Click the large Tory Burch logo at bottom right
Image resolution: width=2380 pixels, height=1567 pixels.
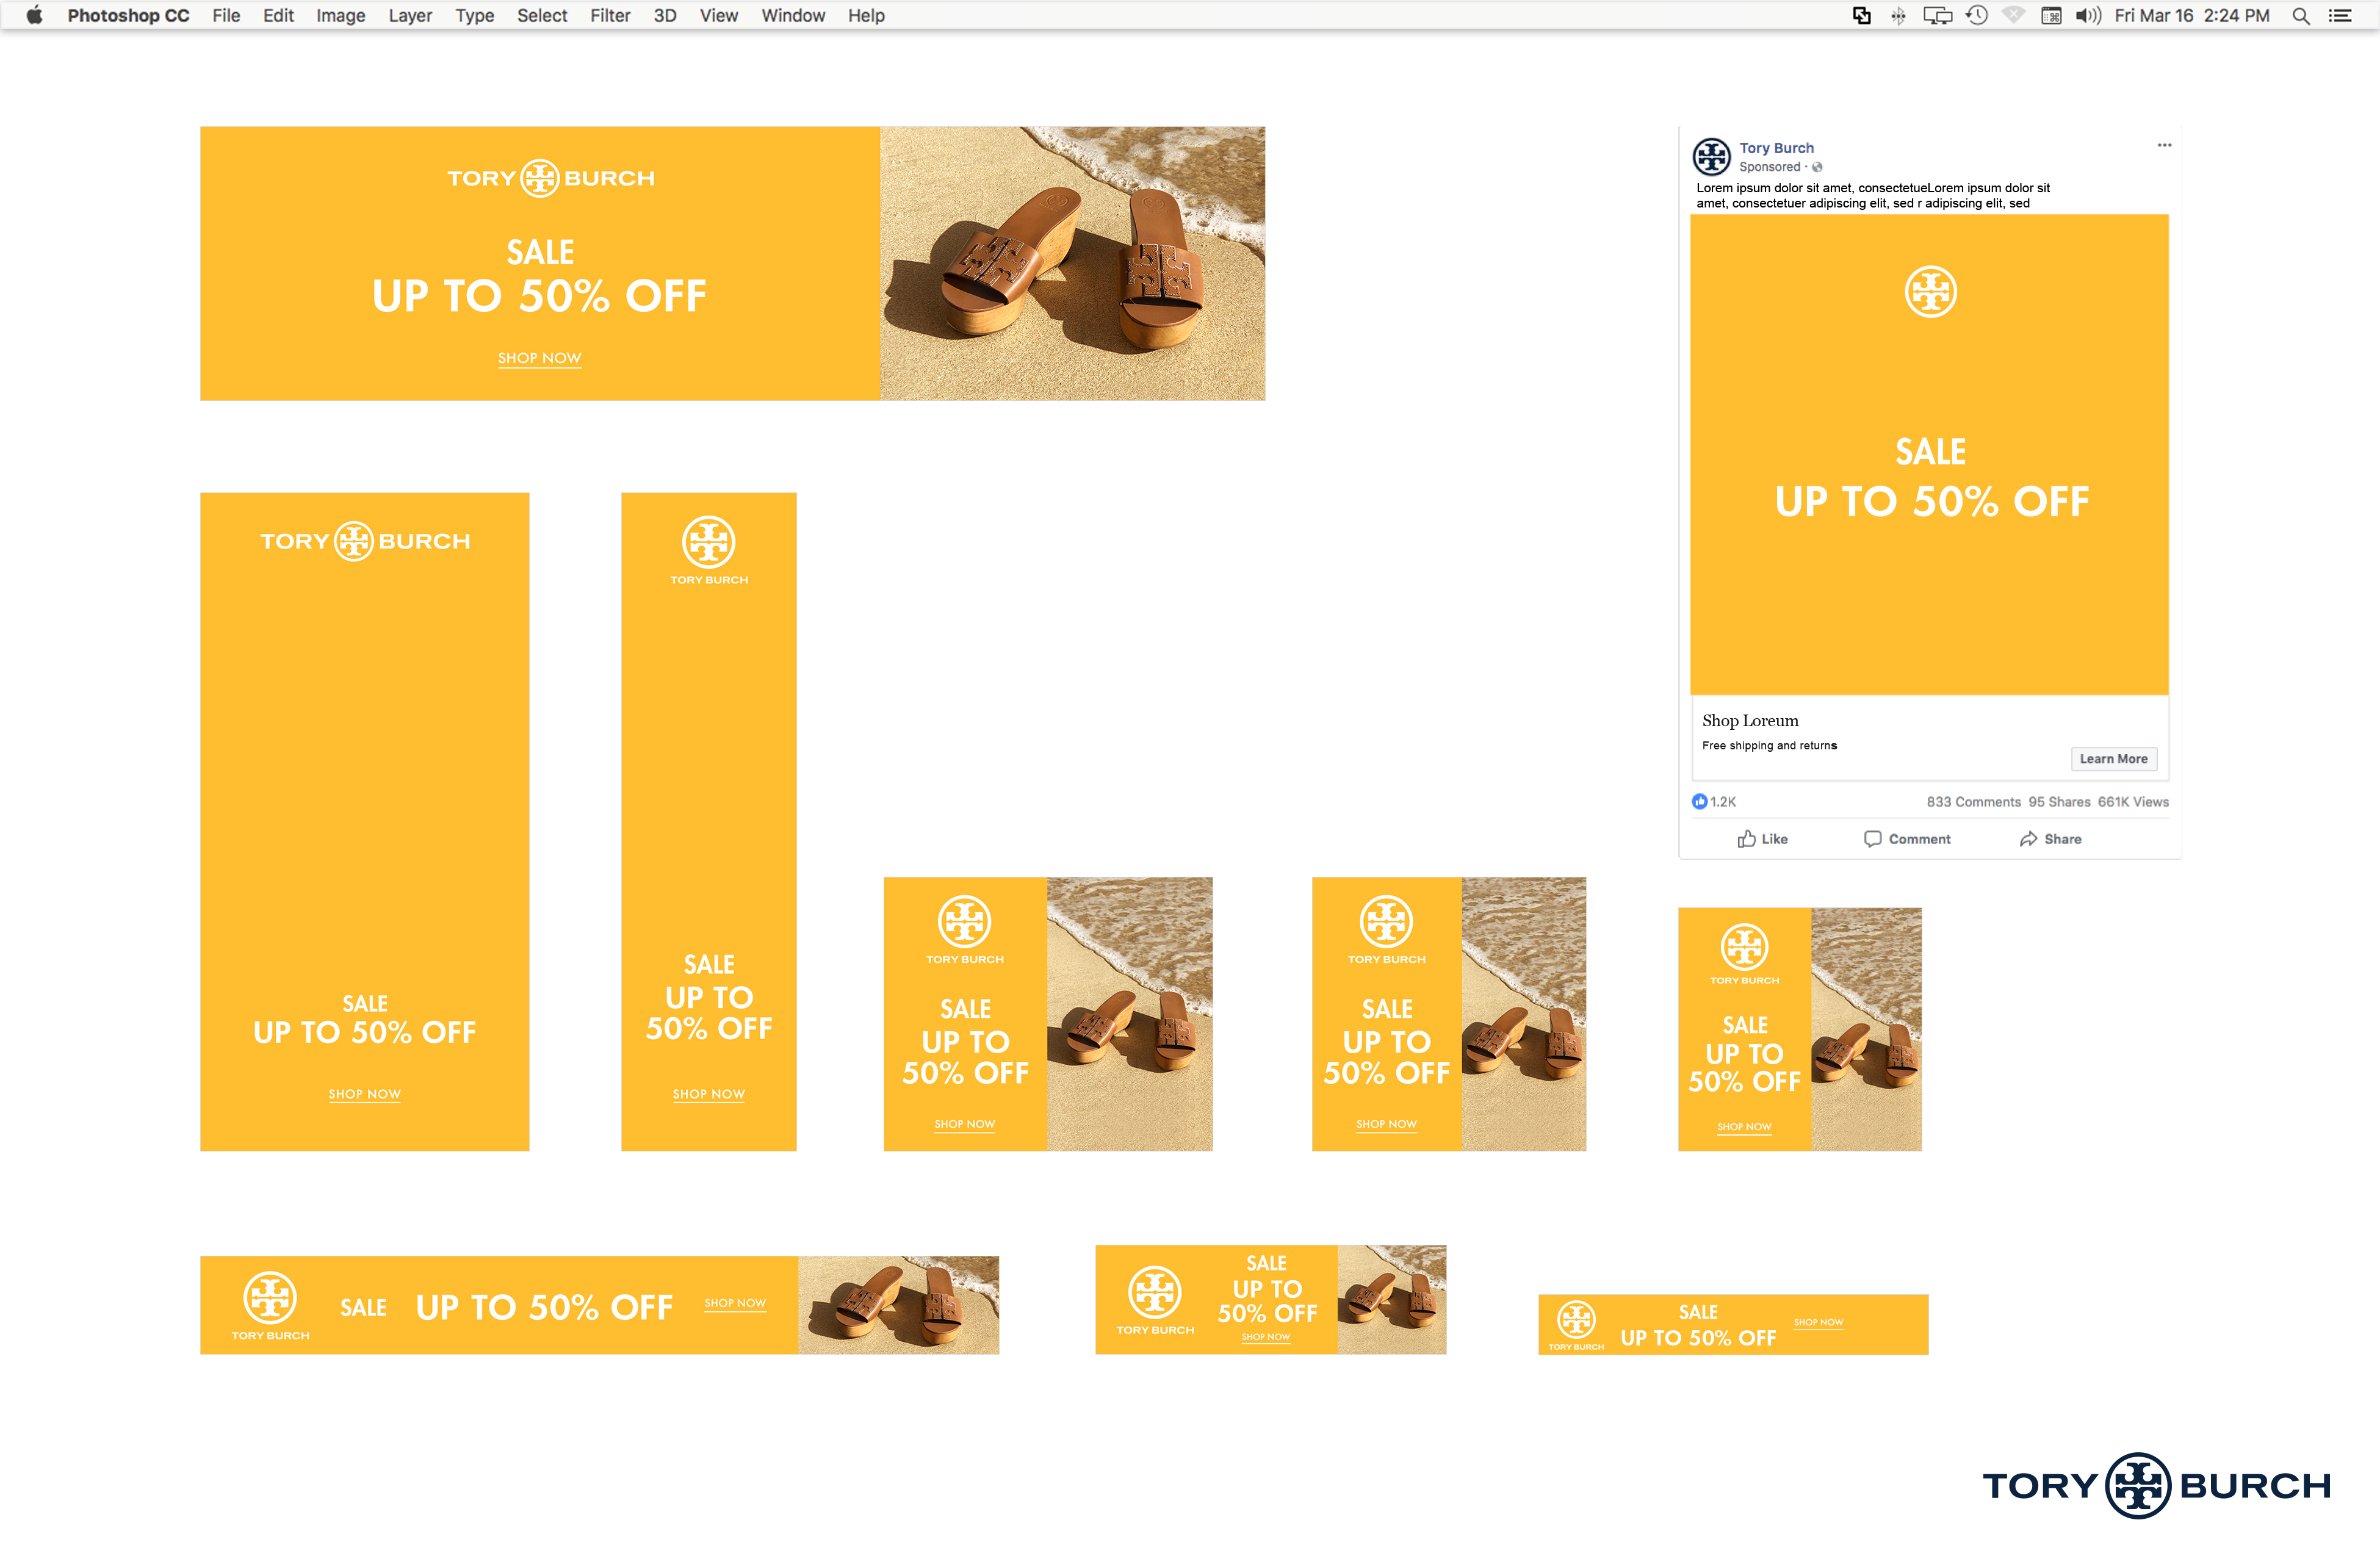2156,1486
